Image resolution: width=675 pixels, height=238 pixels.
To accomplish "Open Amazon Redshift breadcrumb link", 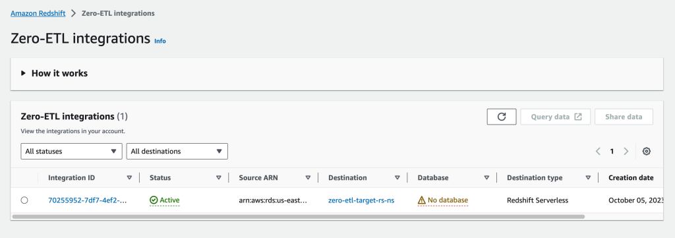I will 38,13.
